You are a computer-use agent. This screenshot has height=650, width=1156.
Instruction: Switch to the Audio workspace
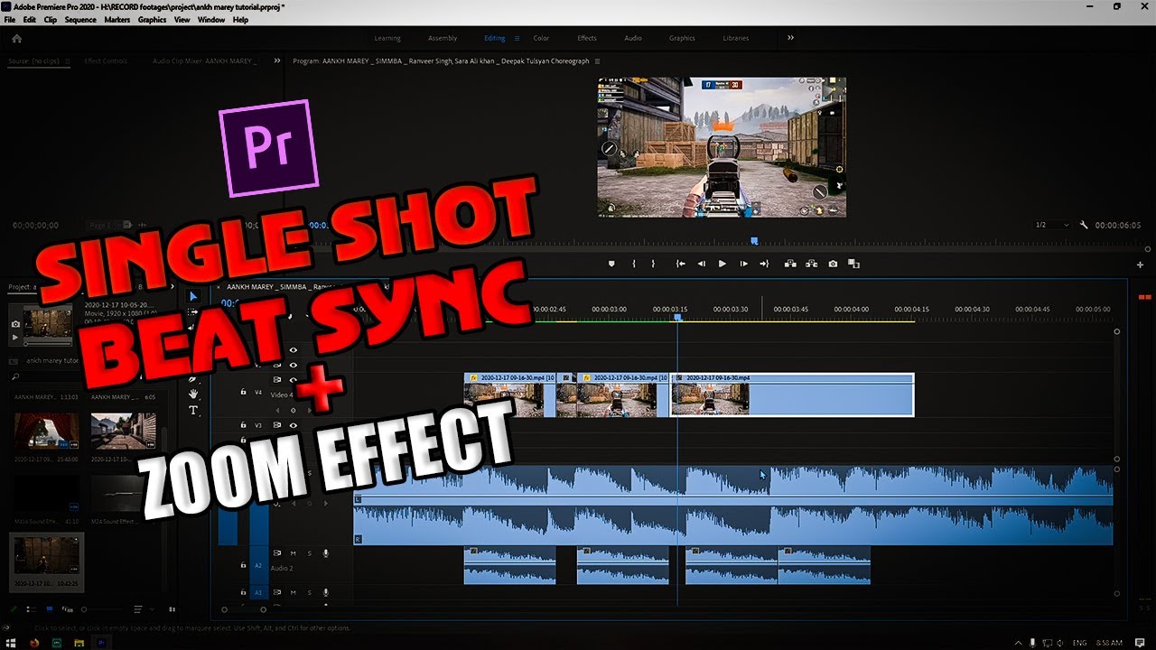point(633,38)
